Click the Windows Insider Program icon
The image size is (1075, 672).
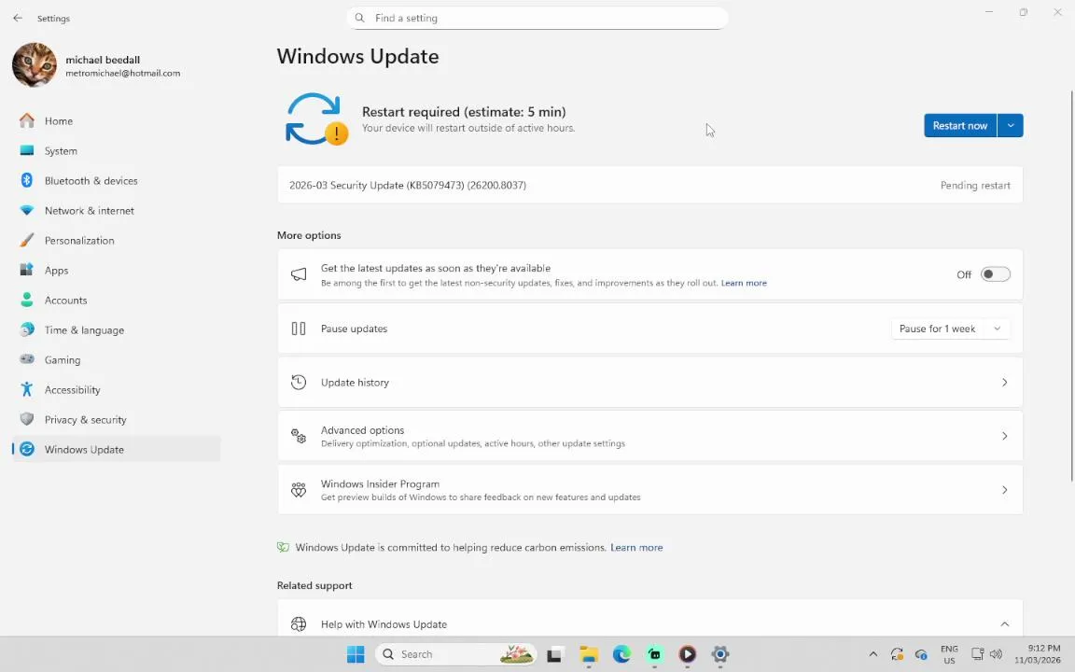[x=299, y=490]
